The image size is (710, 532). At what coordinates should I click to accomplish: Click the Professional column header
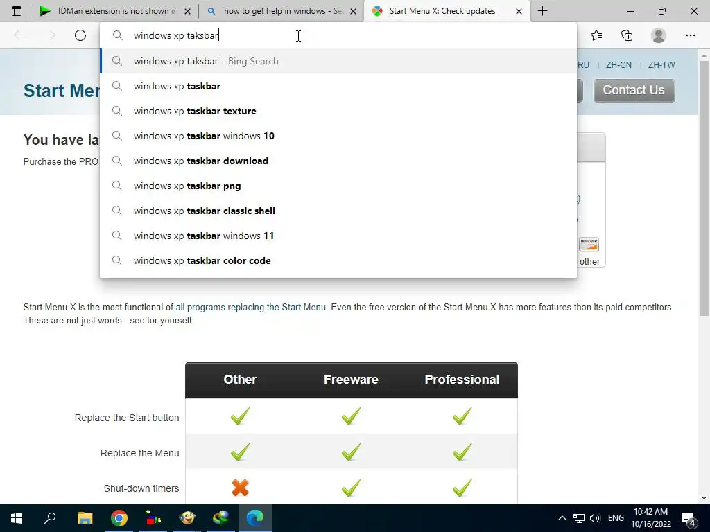(x=462, y=379)
